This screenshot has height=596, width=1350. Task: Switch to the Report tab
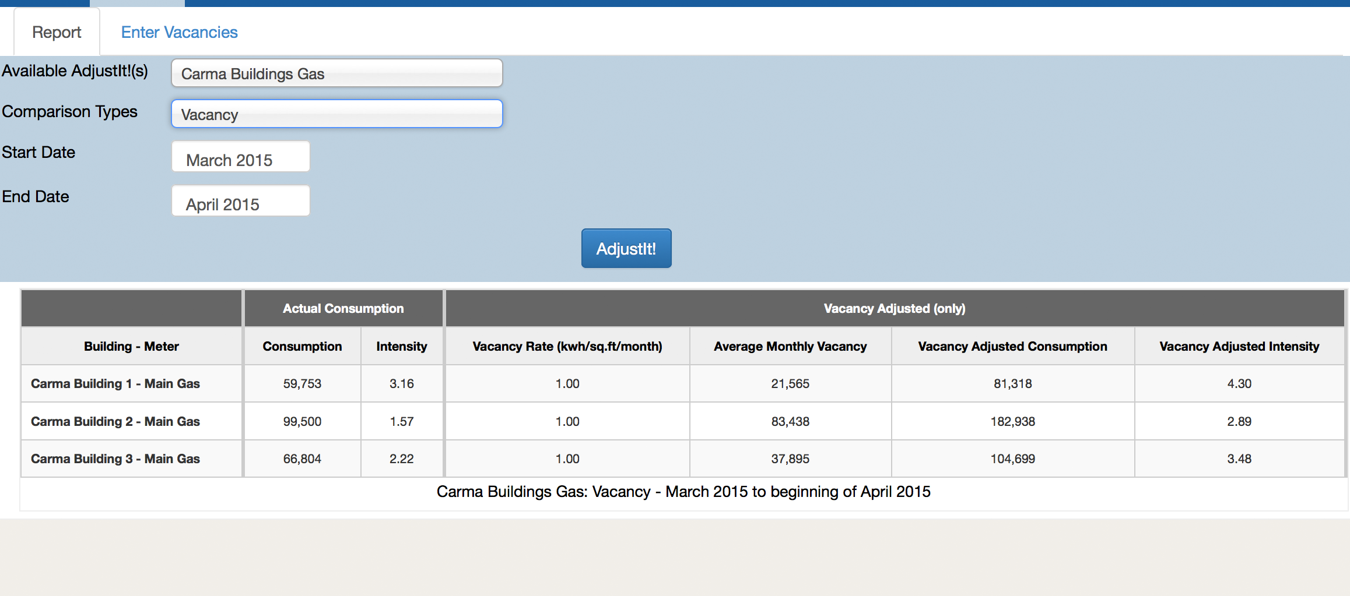[x=57, y=32]
